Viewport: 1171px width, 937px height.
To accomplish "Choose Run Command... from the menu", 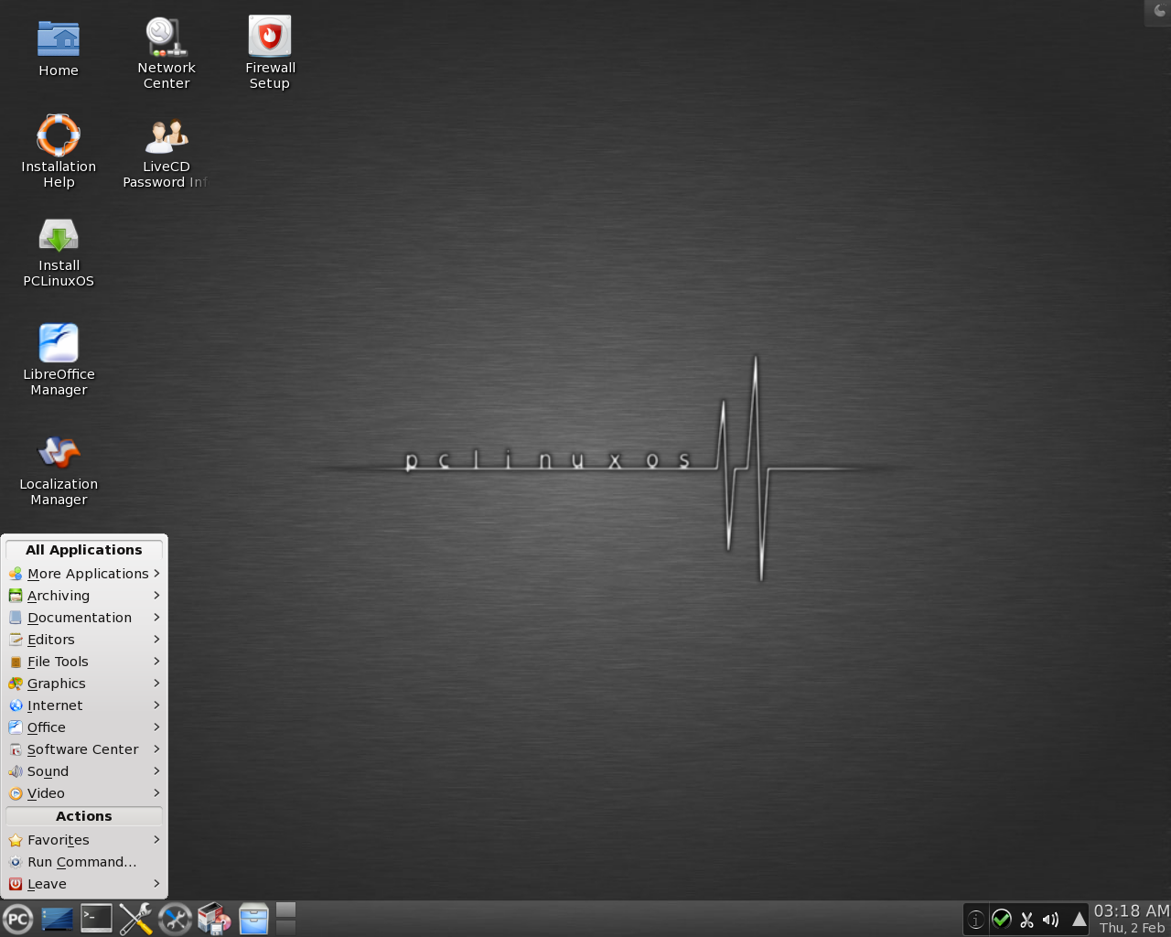I will click(84, 862).
